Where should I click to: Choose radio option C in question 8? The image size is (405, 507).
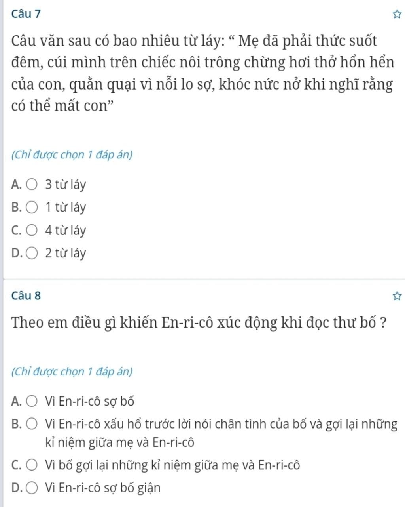pyautogui.click(x=32, y=465)
